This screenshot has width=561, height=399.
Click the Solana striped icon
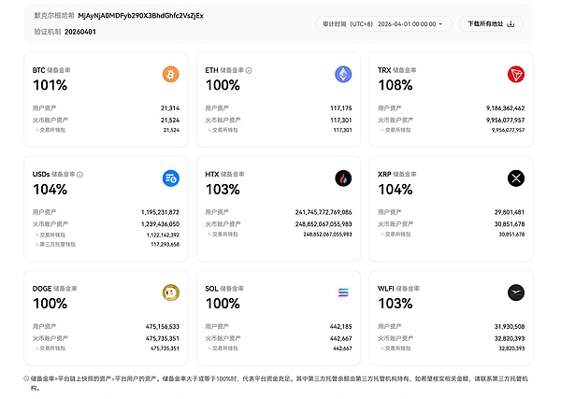(x=343, y=292)
